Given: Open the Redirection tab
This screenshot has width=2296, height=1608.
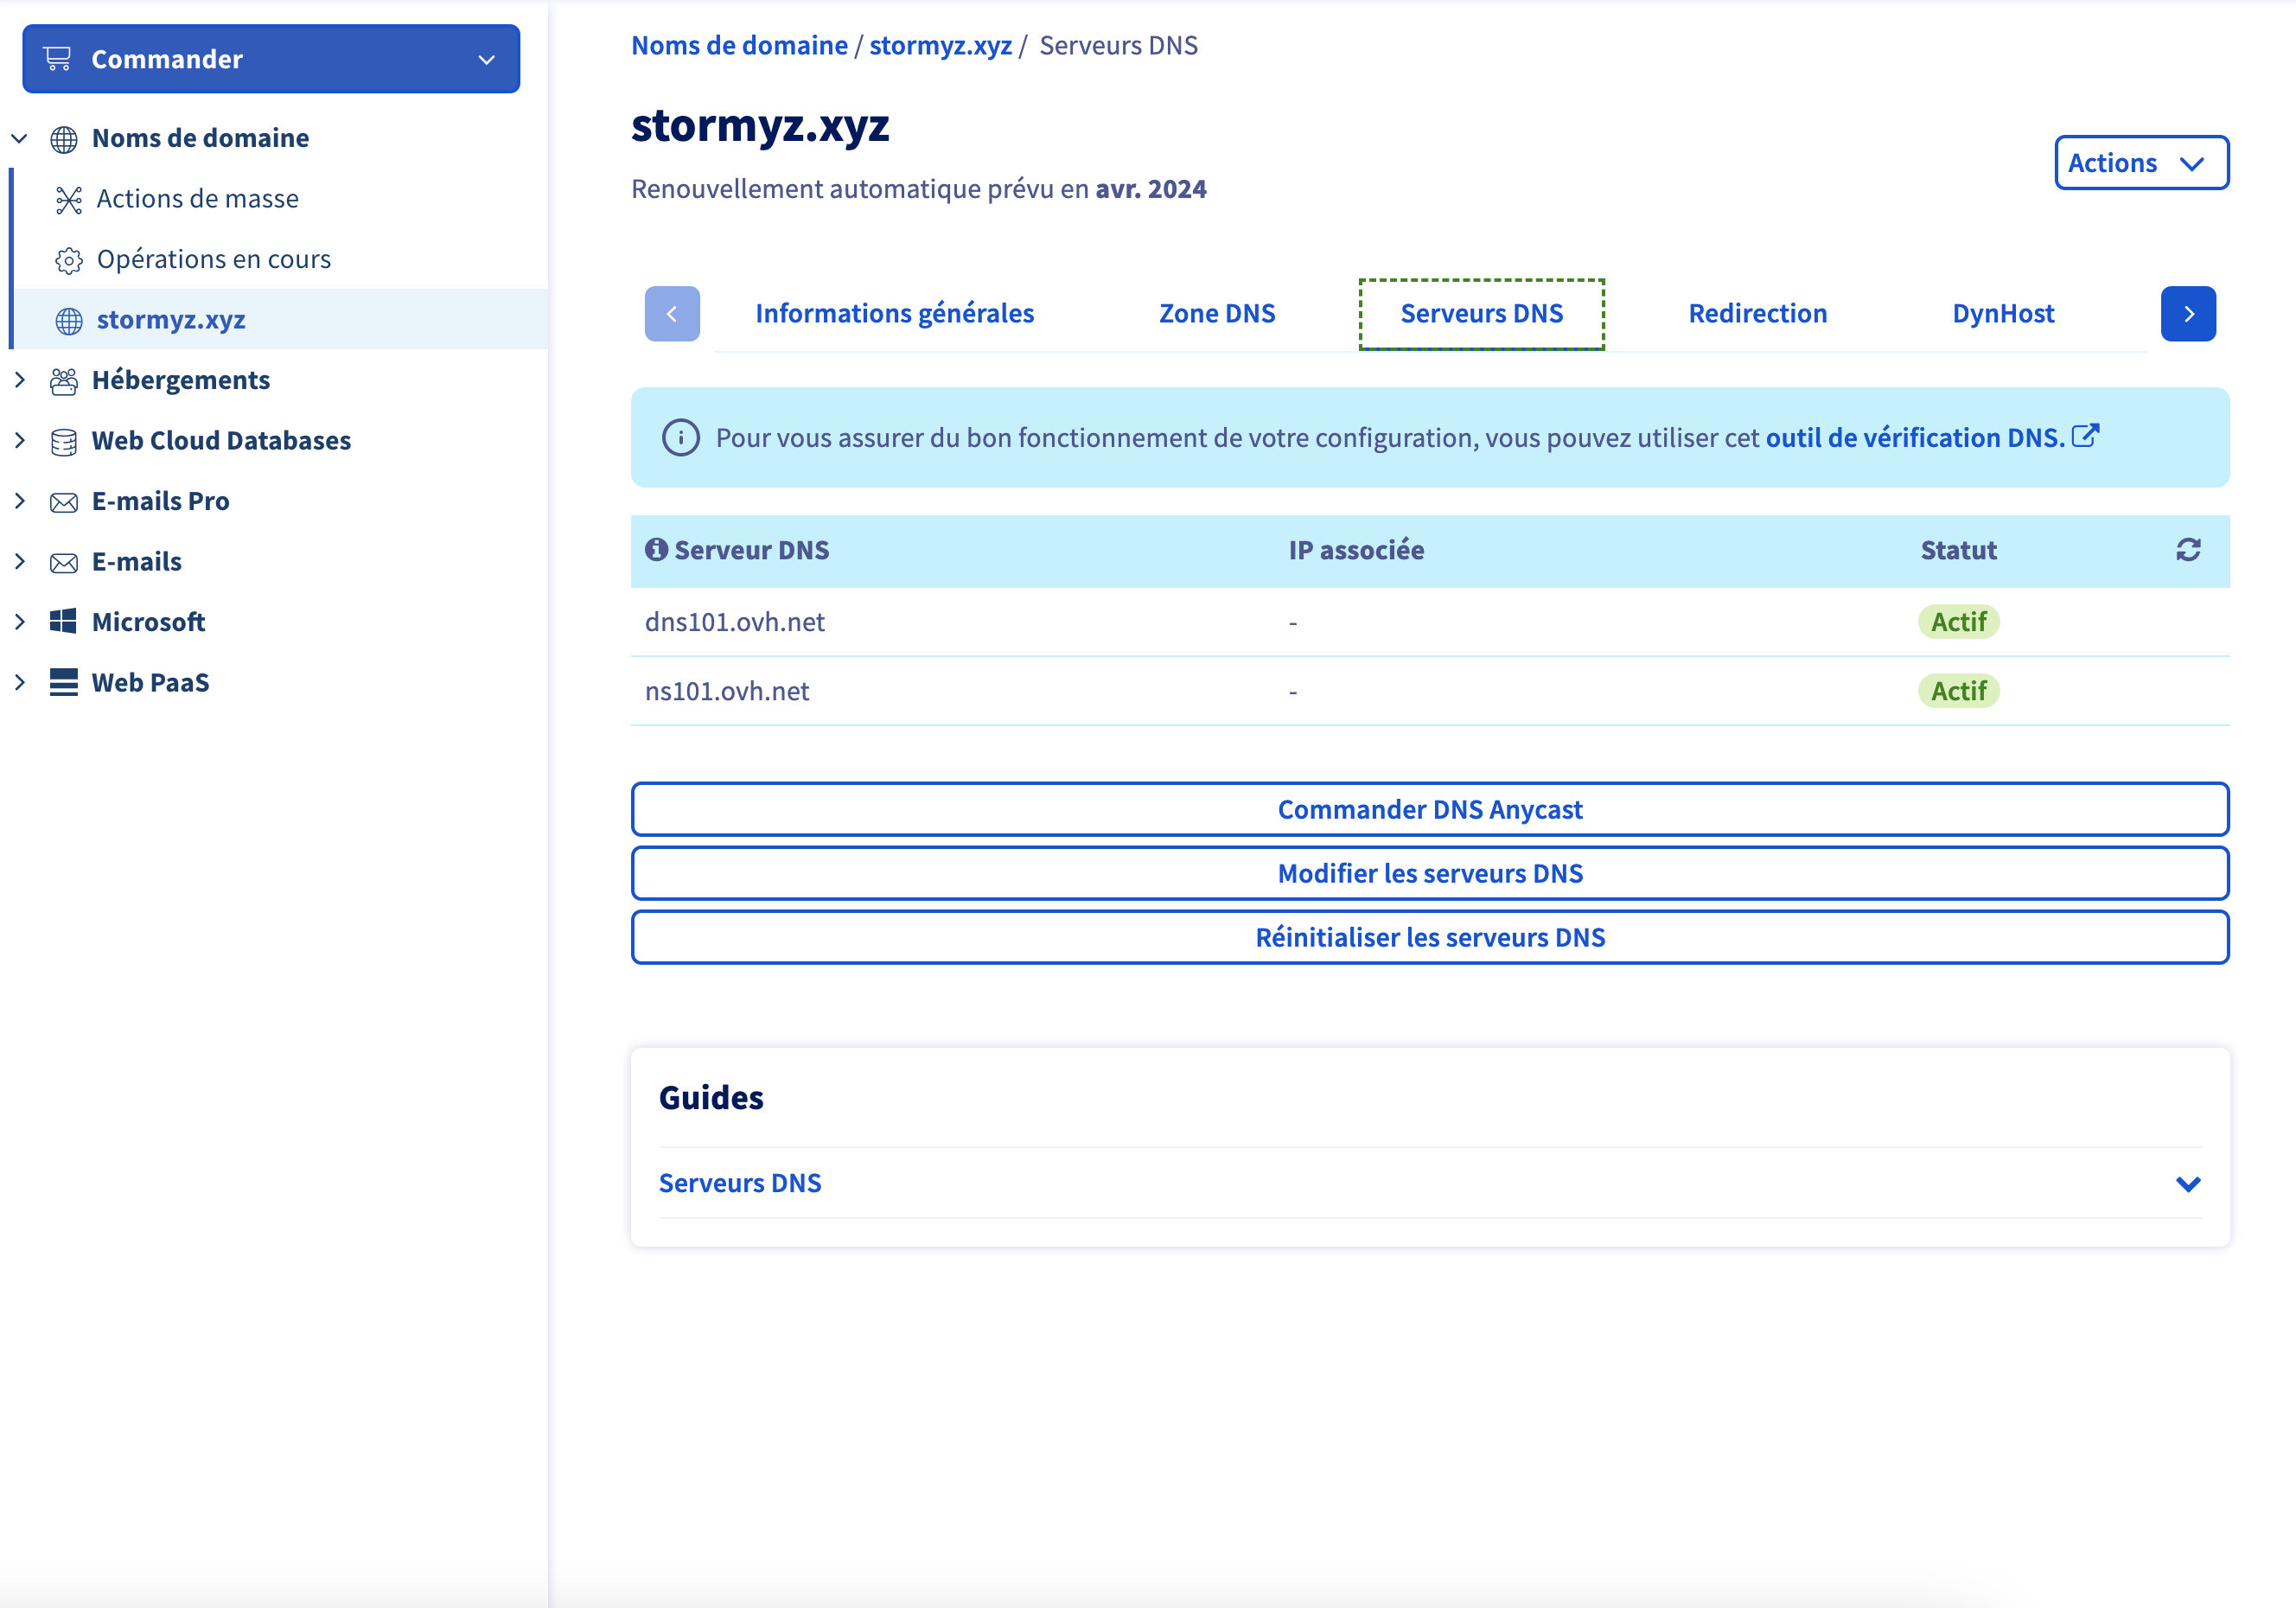Looking at the screenshot, I should click(1757, 314).
